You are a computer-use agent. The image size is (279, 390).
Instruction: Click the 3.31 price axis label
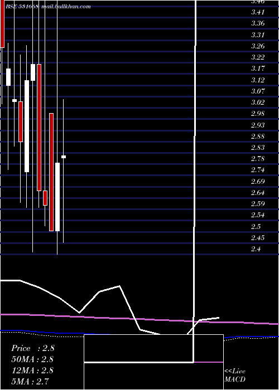tap(258, 35)
